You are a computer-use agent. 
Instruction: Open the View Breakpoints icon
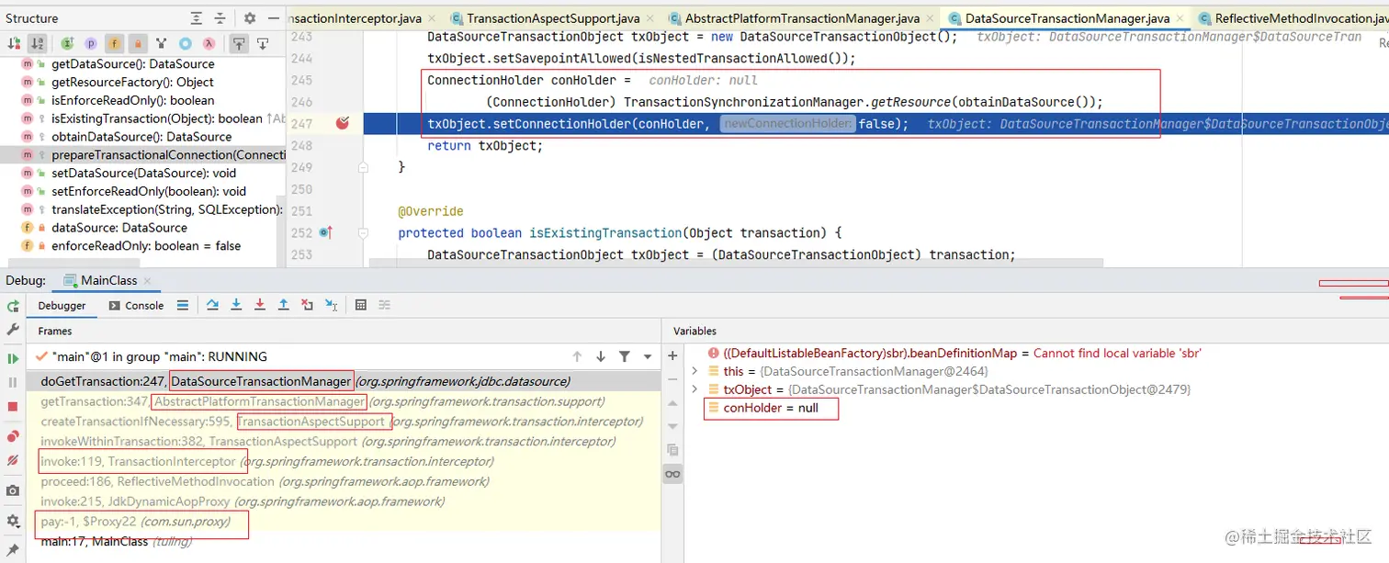[x=13, y=436]
